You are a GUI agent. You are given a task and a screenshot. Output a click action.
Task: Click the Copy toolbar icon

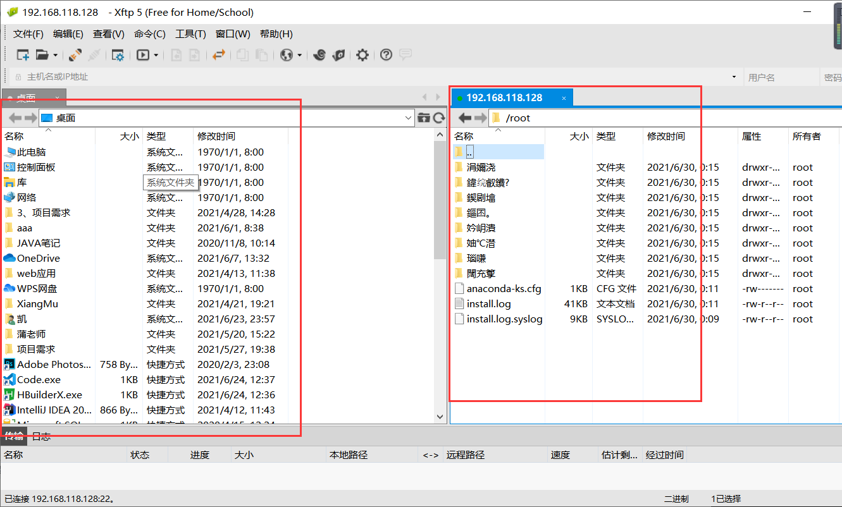(242, 55)
